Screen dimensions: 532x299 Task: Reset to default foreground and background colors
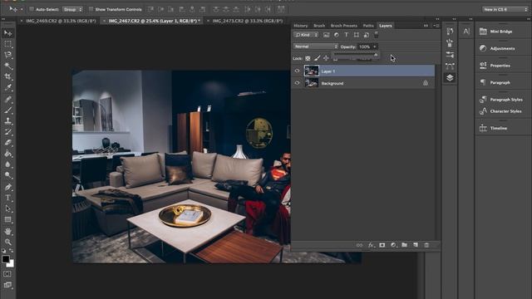[3, 251]
